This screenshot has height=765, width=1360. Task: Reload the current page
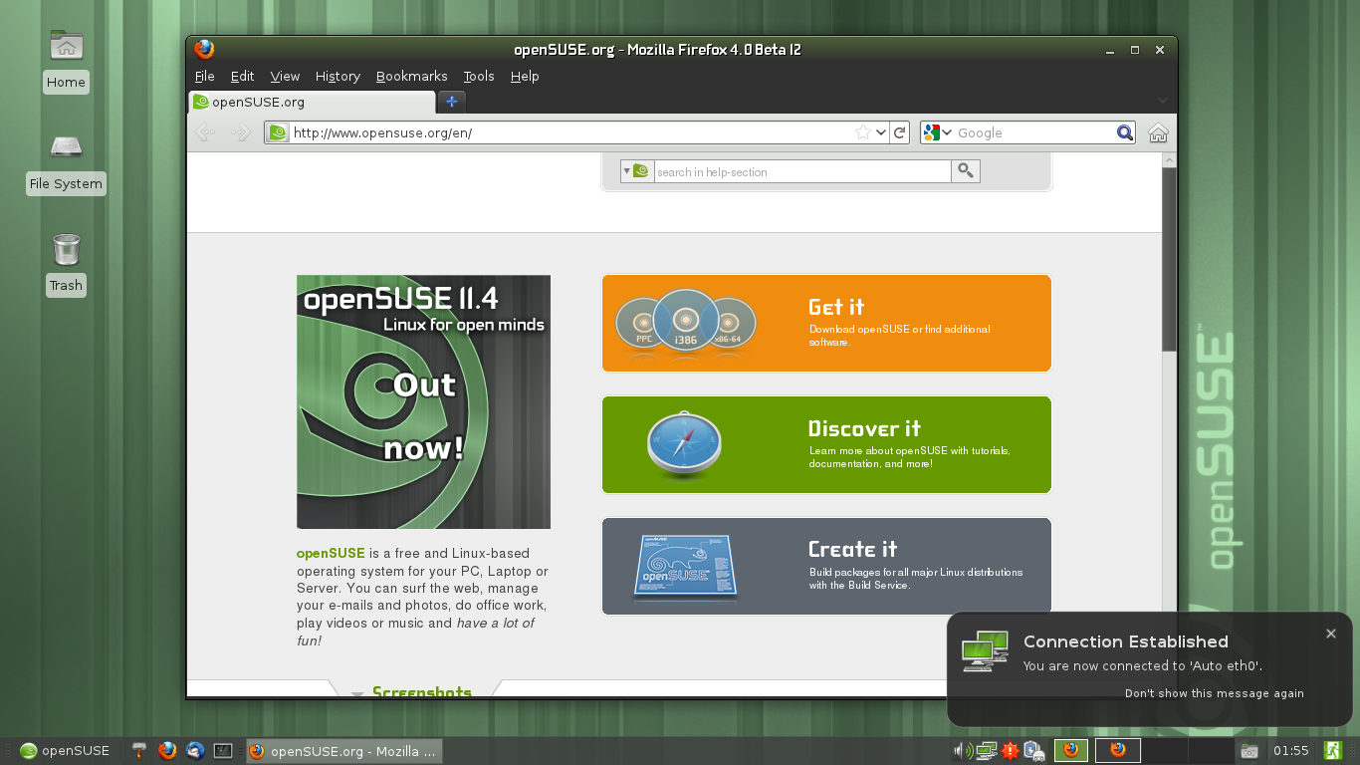[x=899, y=132]
